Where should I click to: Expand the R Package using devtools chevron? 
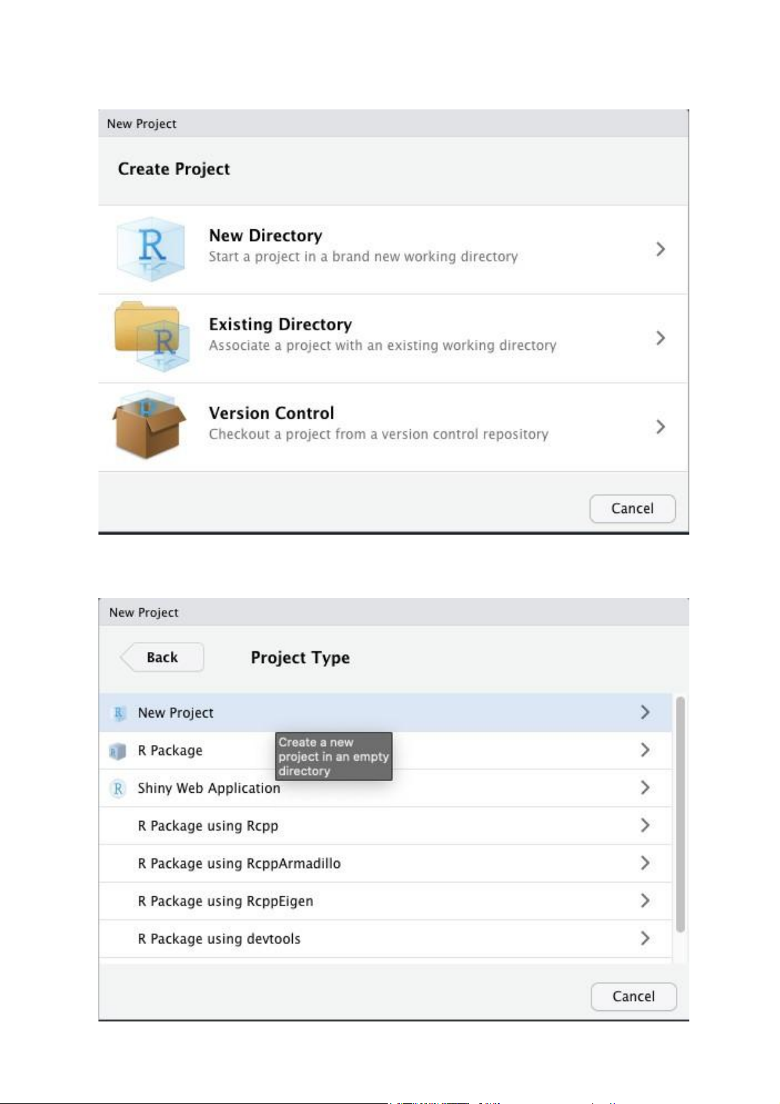[x=645, y=938]
